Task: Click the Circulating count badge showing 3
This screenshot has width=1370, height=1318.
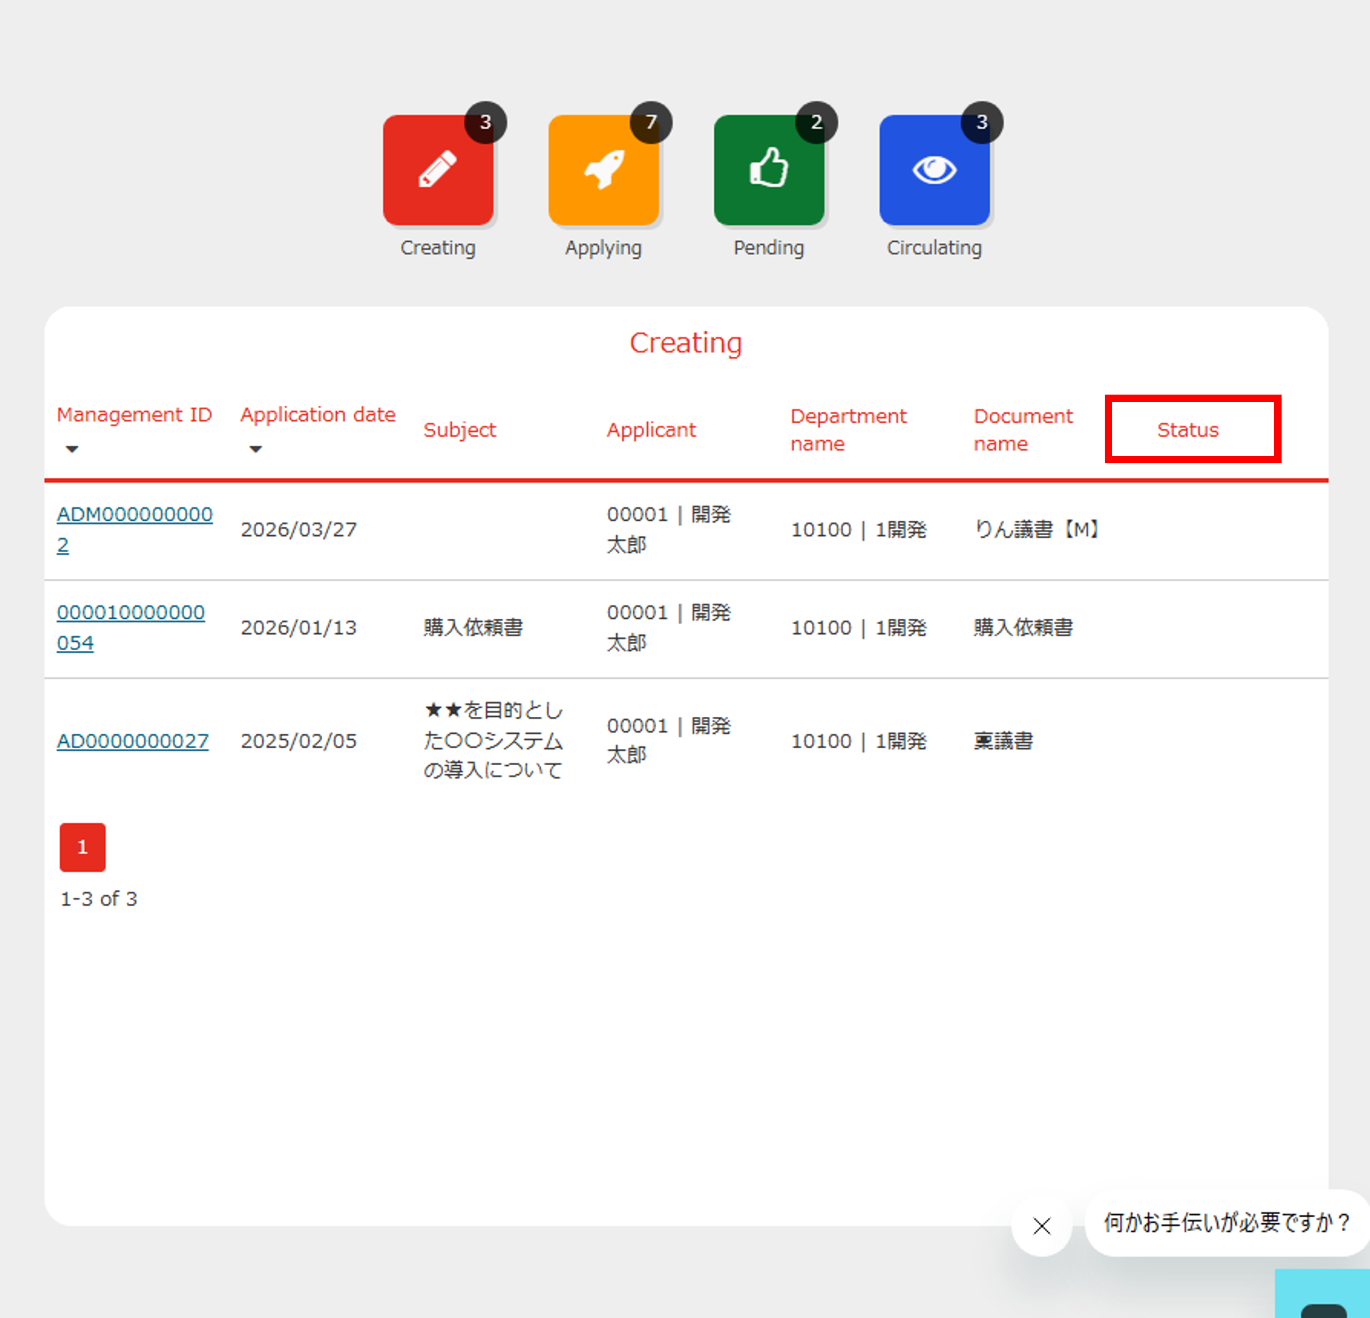Action: [x=982, y=122]
